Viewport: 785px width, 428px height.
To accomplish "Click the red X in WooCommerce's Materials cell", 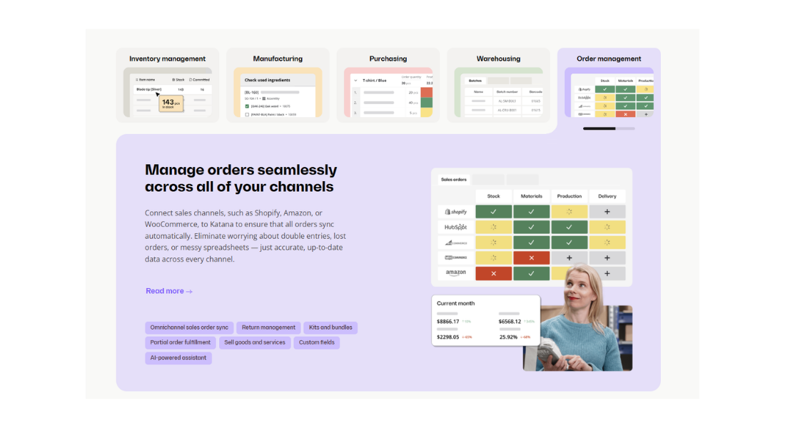I will coord(531,258).
